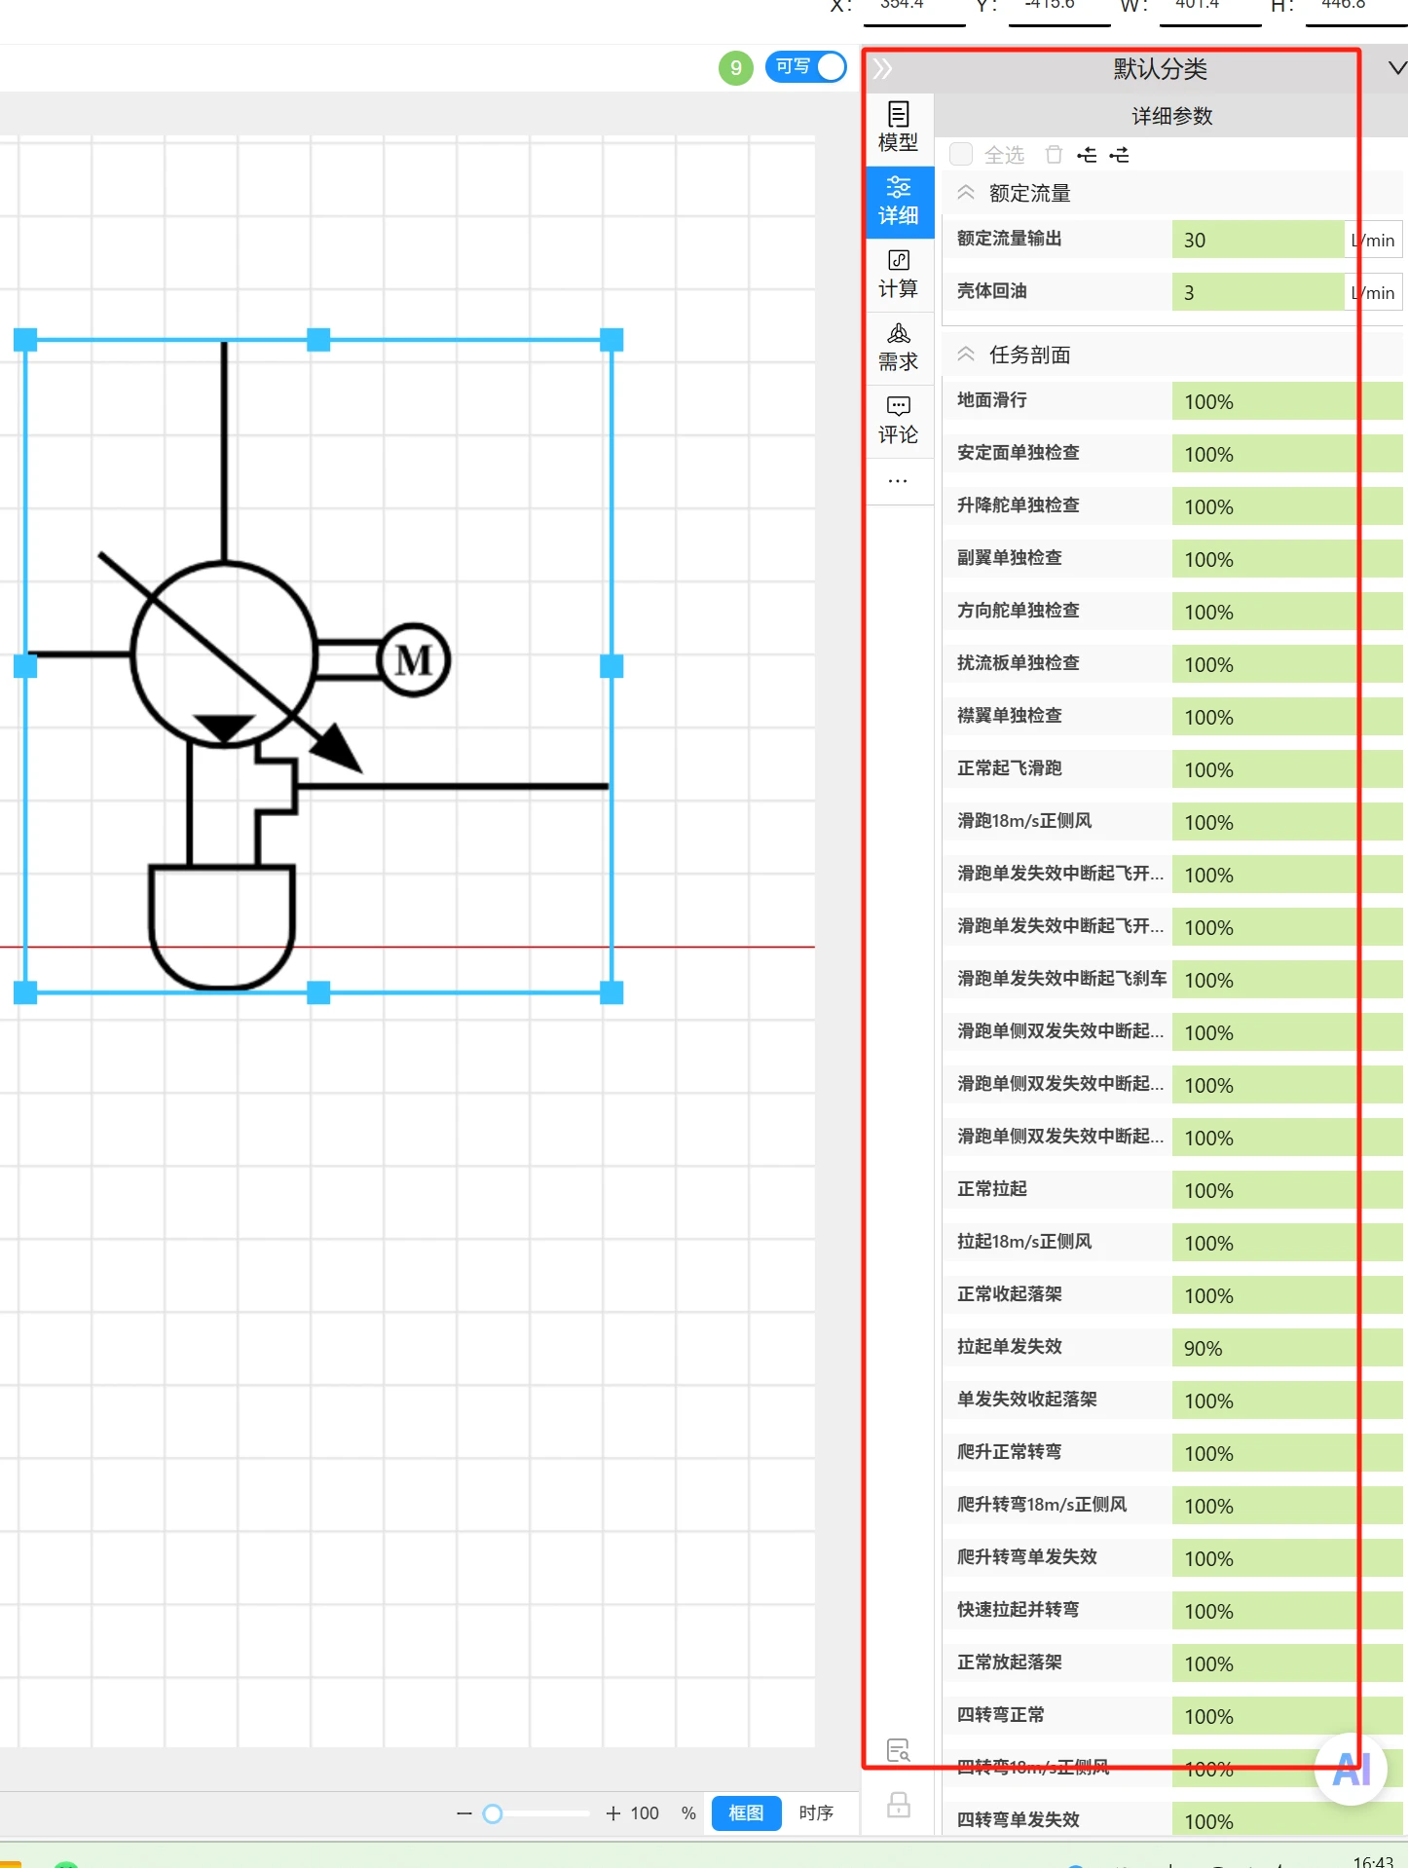The width and height of the screenshot is (1408, 1868).
Task: Select the 正常起飞滑跑 row label
Action: tap(1010, 768)
